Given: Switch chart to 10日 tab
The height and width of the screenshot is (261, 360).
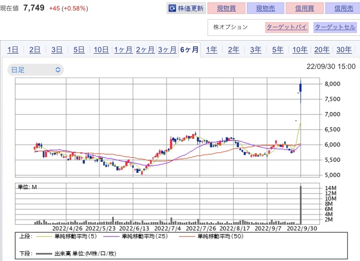Looking at the screenshot, I should pos(101,49).
